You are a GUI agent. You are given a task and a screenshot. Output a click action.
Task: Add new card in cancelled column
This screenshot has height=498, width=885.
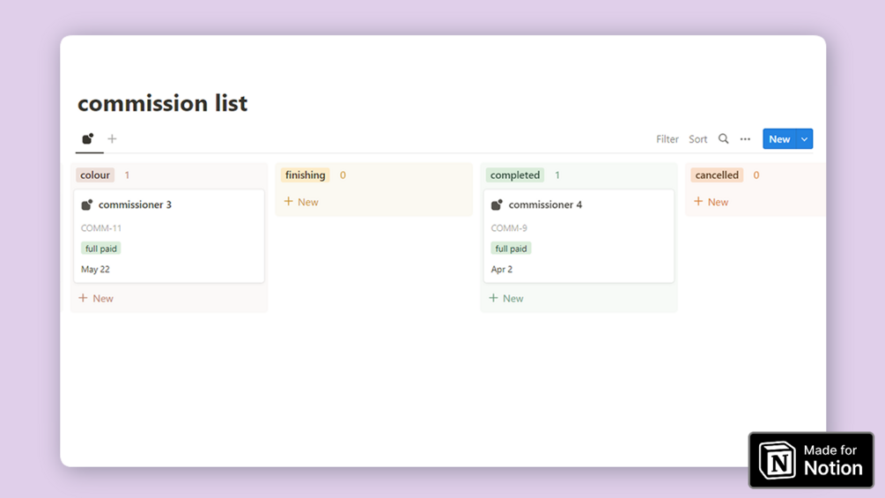pyautogui.click(x=711, y=202)
